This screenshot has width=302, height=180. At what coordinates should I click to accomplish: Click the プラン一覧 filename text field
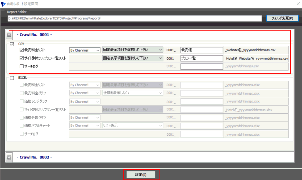click(x=202, y=58)
